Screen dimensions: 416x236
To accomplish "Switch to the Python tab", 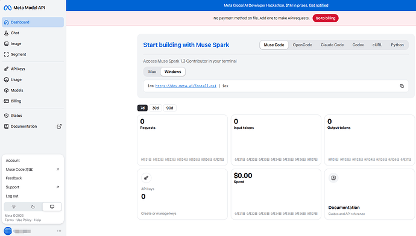I will (397, 45).
